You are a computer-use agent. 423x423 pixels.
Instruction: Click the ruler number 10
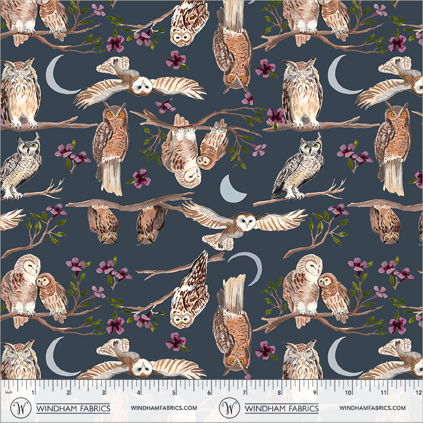pos(348,392)
